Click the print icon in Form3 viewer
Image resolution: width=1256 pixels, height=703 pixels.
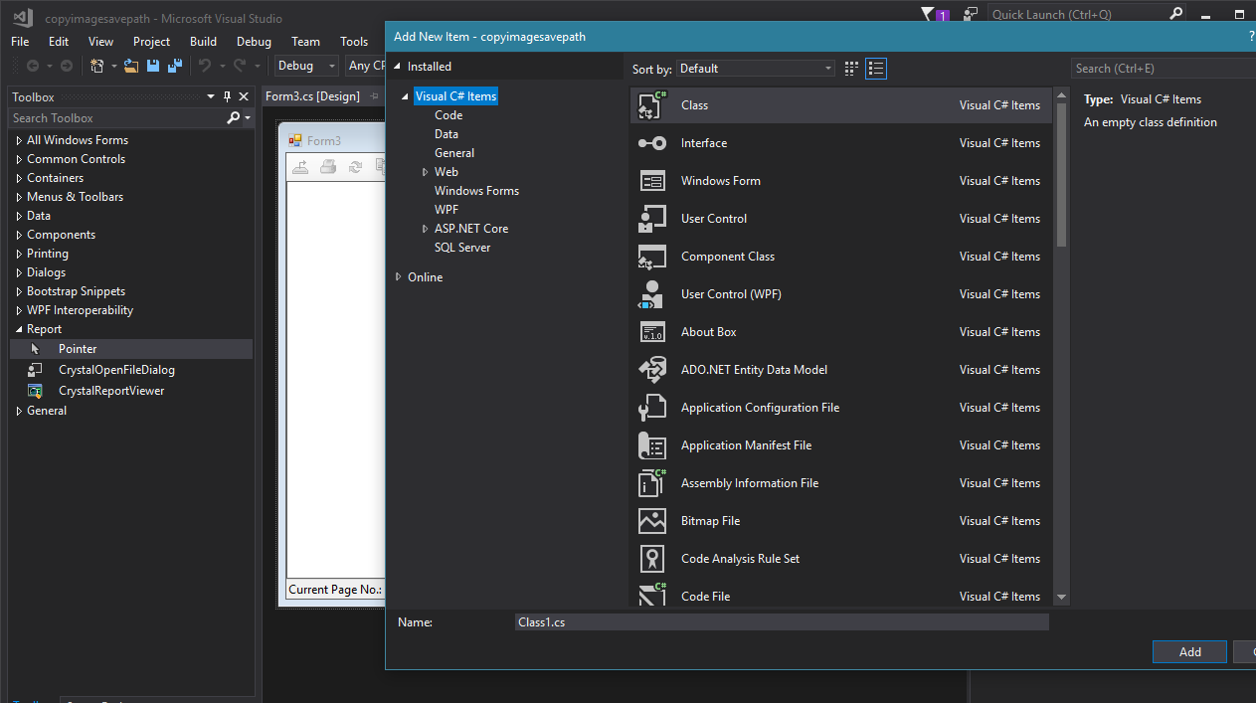[x=327, y=167]
